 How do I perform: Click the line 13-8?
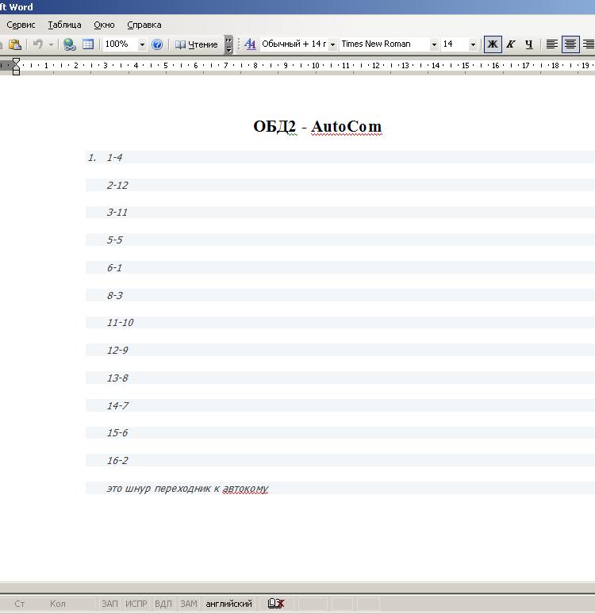(117, 378)
